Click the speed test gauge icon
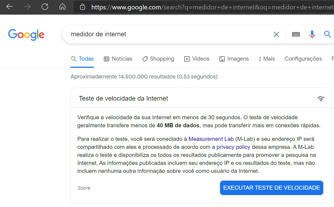The image size is (334, 207). 321,99
